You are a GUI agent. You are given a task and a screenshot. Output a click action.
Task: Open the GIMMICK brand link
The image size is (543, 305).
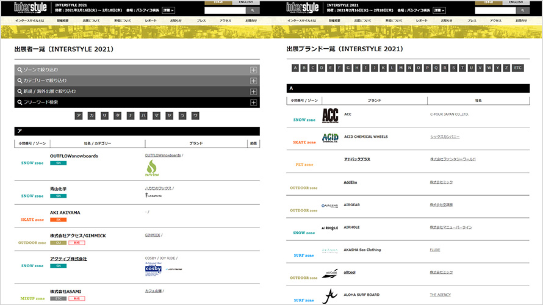coord(153,235)
